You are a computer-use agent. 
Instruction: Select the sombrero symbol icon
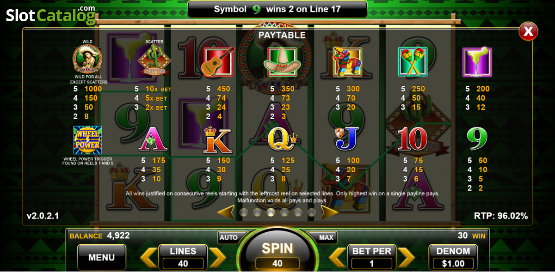coord(282,61)
